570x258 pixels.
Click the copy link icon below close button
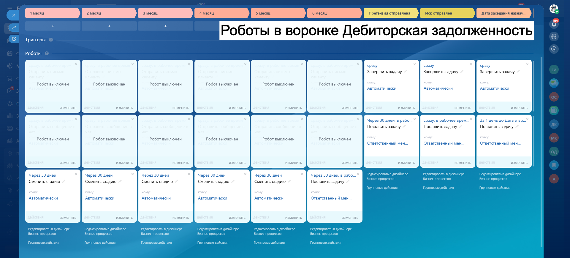[x=14, y=28]
